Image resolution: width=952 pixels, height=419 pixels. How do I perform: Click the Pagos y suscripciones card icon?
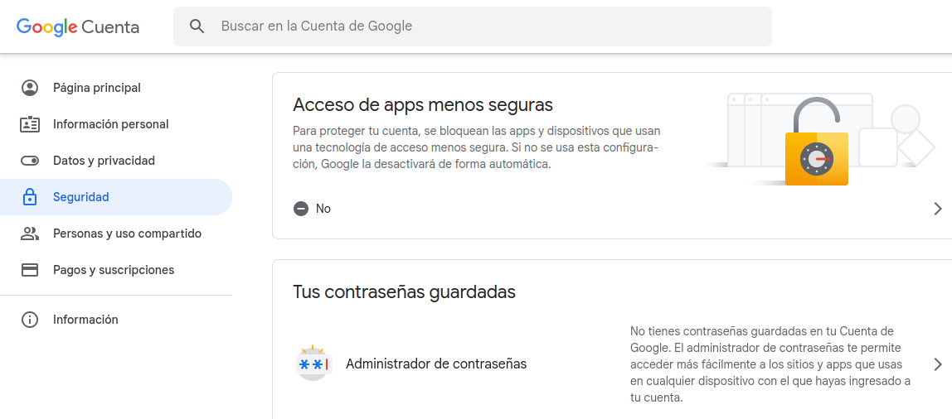pos(30,270)
